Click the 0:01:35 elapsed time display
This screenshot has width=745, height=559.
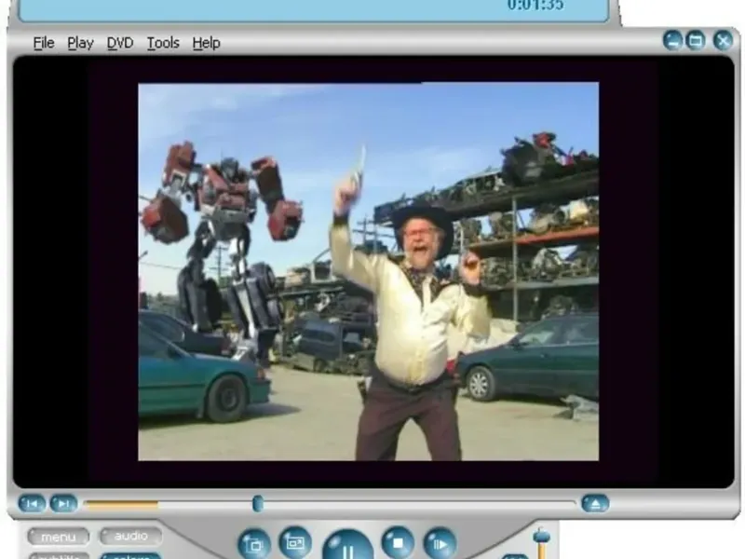click(x=535, y=6)
